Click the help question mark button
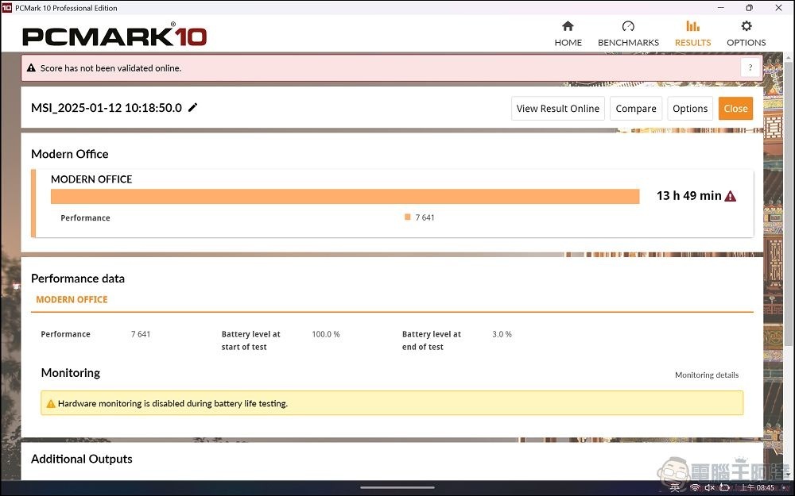Screen dimensions: 795x496 pyautogui.click(x=750, y=68)
